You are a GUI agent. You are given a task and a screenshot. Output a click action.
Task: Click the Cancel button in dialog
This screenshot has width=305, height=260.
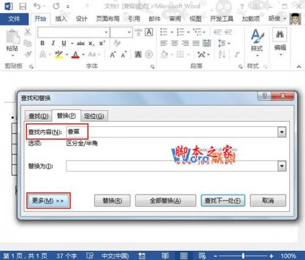[x=268, y=201]
